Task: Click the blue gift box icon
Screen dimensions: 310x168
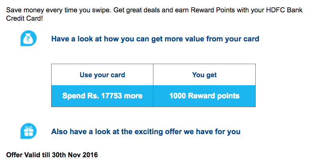Action: [28, 131]
